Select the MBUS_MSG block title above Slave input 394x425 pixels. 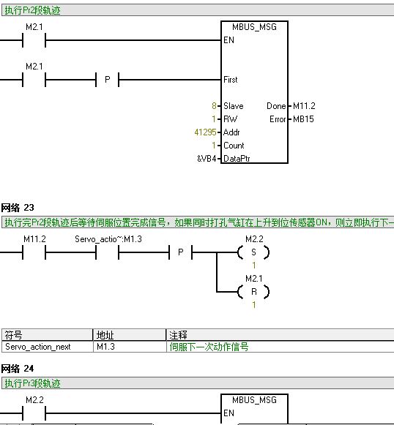pos(254,27)
